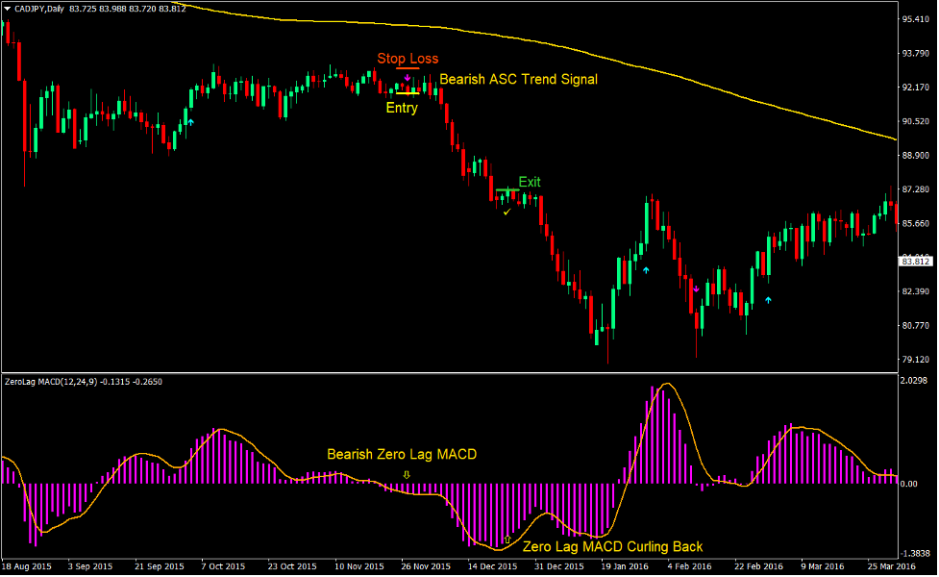
Task: Select the cyan up arrow near 22 Feb 2016
Action: tap(768, 300)
